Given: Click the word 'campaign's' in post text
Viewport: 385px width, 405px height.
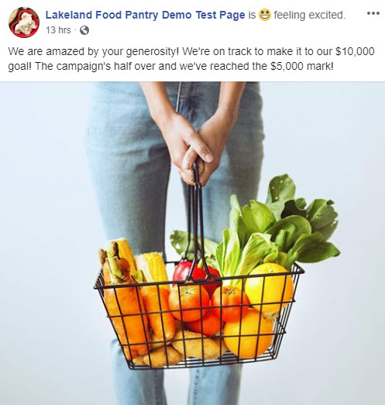Looking at the screenshot, I should click(x=83, y=66).
